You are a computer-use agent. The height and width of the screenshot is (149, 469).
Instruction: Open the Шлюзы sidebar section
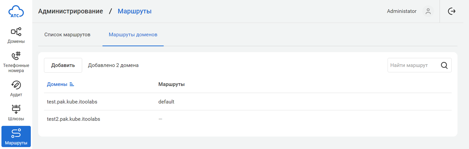pos(16,113)
